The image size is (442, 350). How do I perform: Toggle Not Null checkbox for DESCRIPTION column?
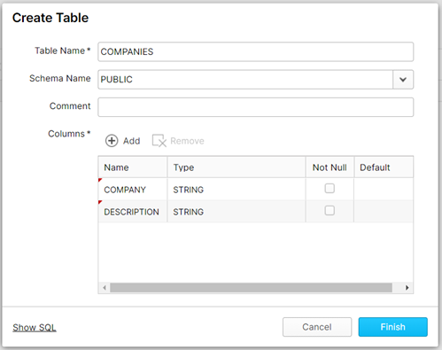coord(330,211)
